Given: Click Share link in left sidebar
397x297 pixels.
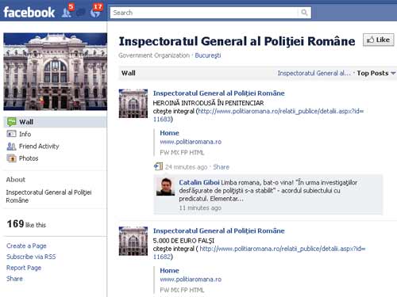Looking at the screenshot, I should pyautogui.click(x=14, y=279).
